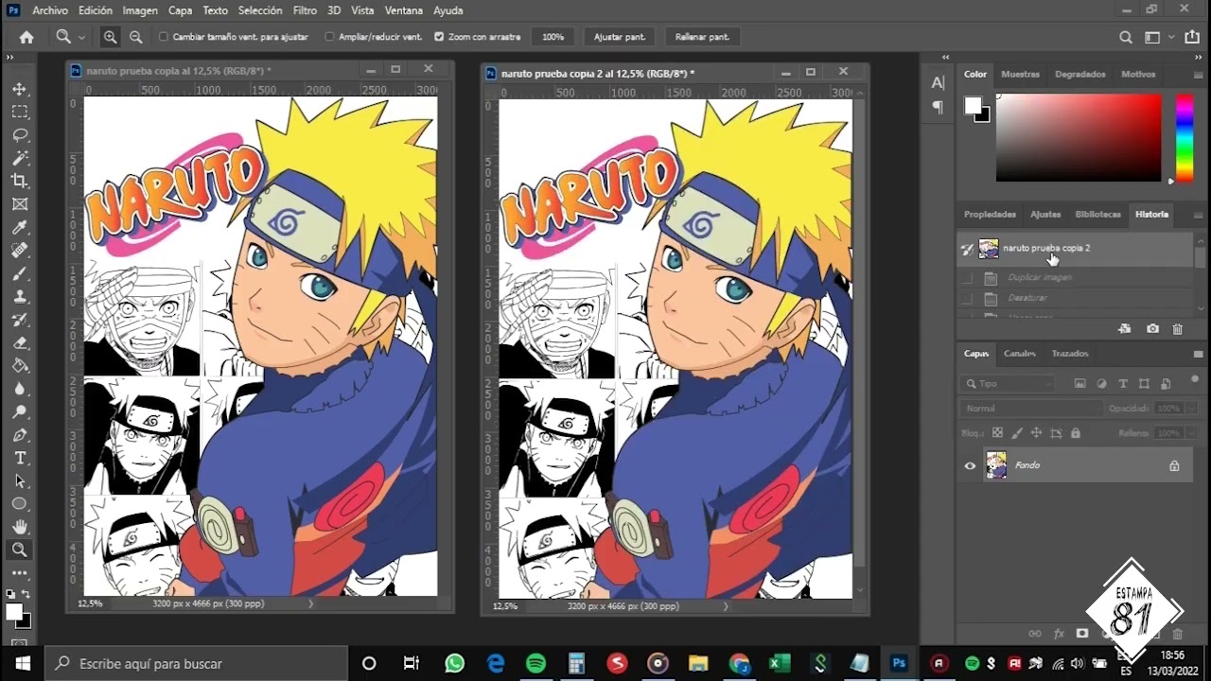The image size is (1211, 681).
Task: Switch to the Canales tab
Action: coord(1019,354)
